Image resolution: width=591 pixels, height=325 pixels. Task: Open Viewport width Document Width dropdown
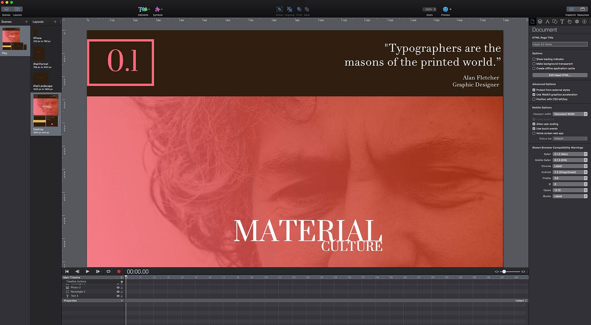570,114
